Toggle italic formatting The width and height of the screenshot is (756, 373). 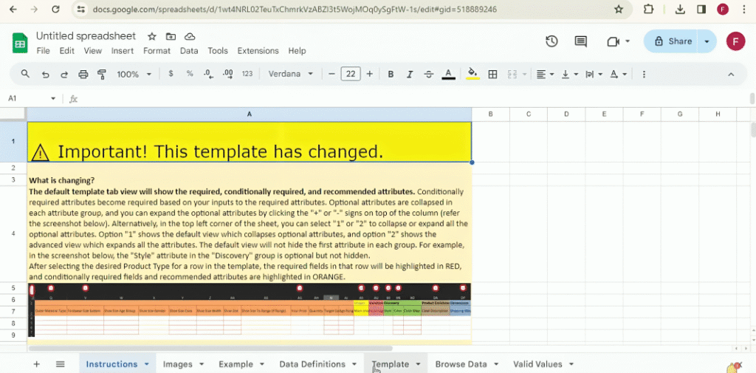tap(410, 74)
